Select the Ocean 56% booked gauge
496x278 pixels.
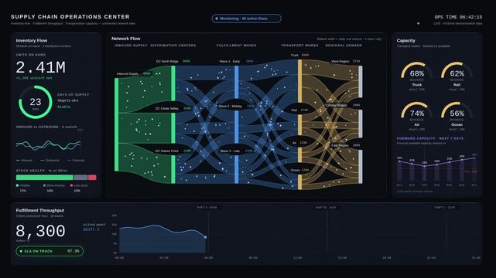pos(457,116)
